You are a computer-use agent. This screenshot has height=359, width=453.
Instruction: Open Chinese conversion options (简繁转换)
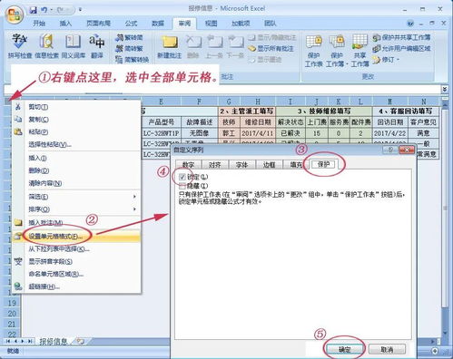(133, 60)
